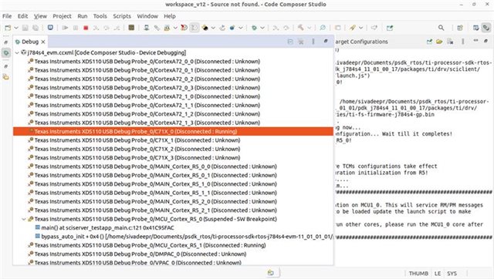The width and height of the screenshot is (494, 279).
Task: Select the Target Configurations tab
Action: 361,42
